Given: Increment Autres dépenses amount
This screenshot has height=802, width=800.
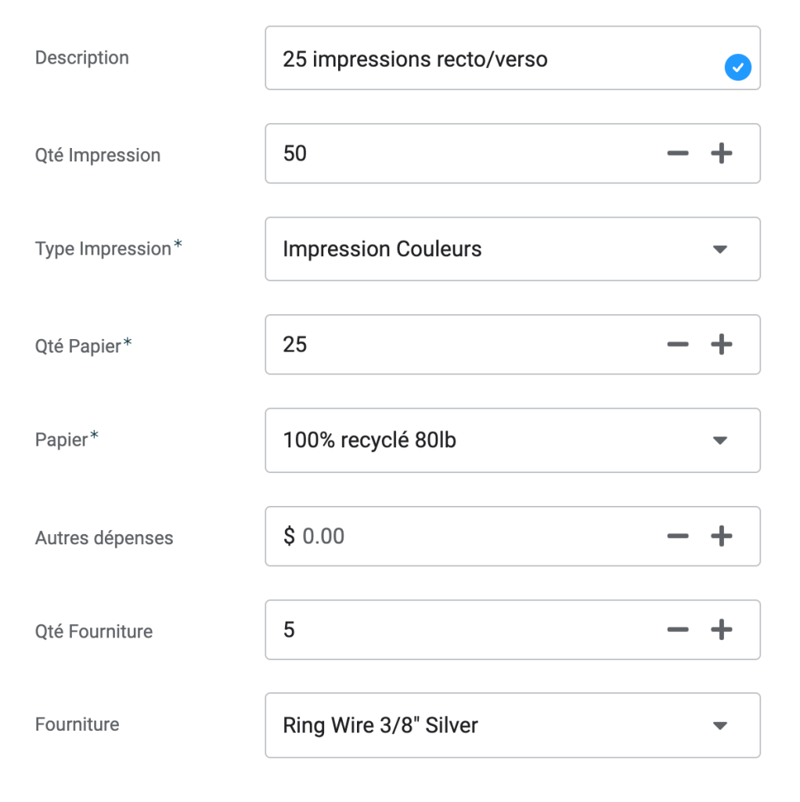Looking at the screenshot, I should 721,536.
